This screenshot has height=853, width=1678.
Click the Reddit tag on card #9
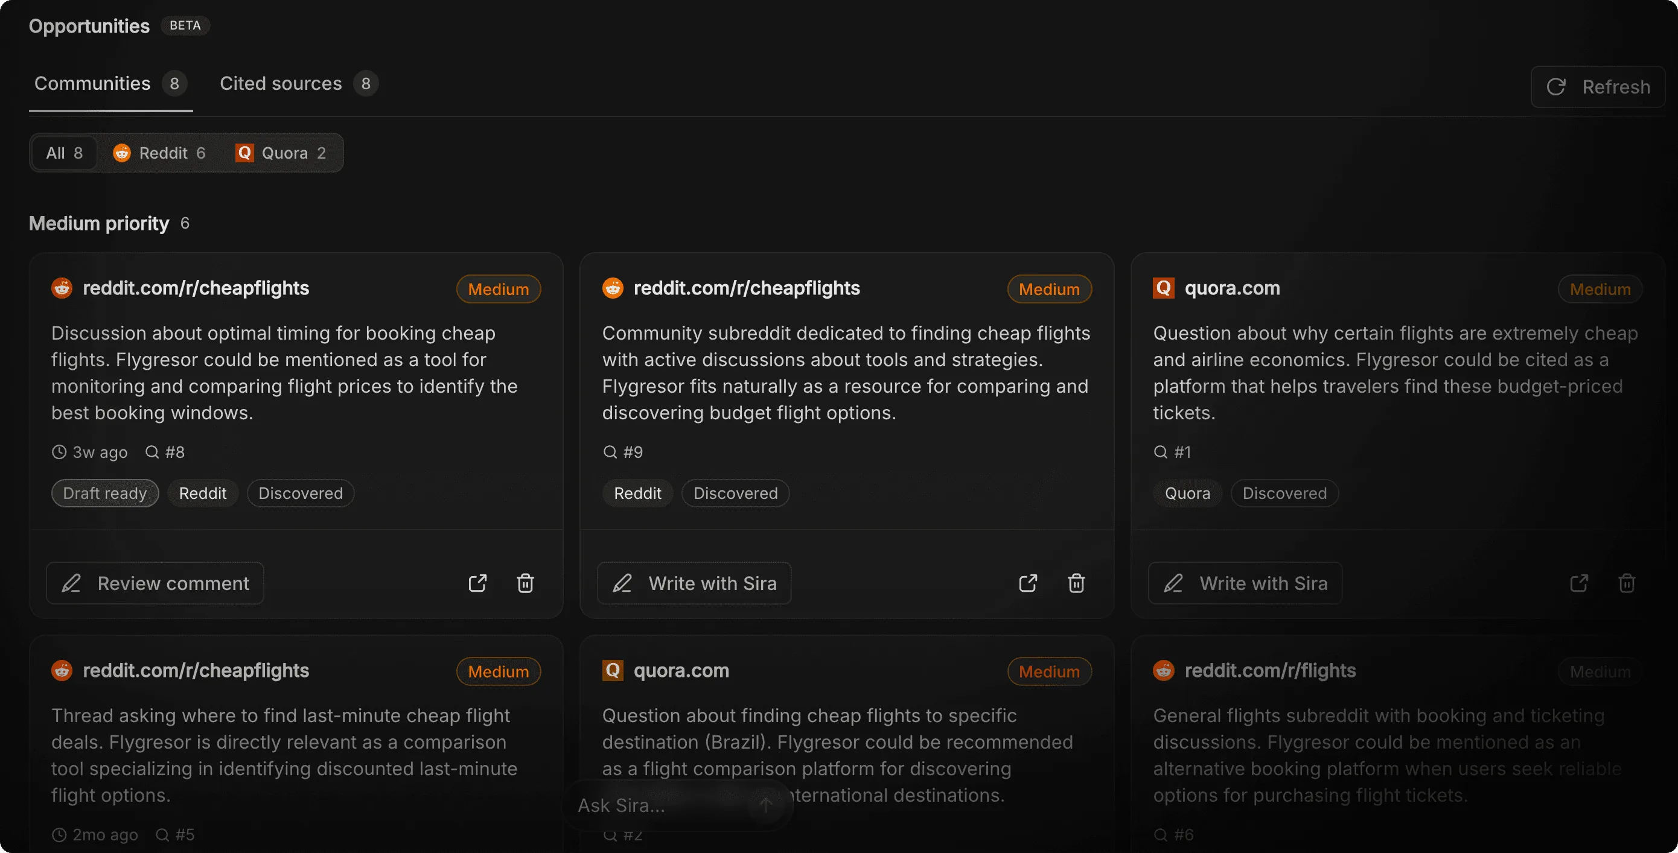(x=638, y=493)
